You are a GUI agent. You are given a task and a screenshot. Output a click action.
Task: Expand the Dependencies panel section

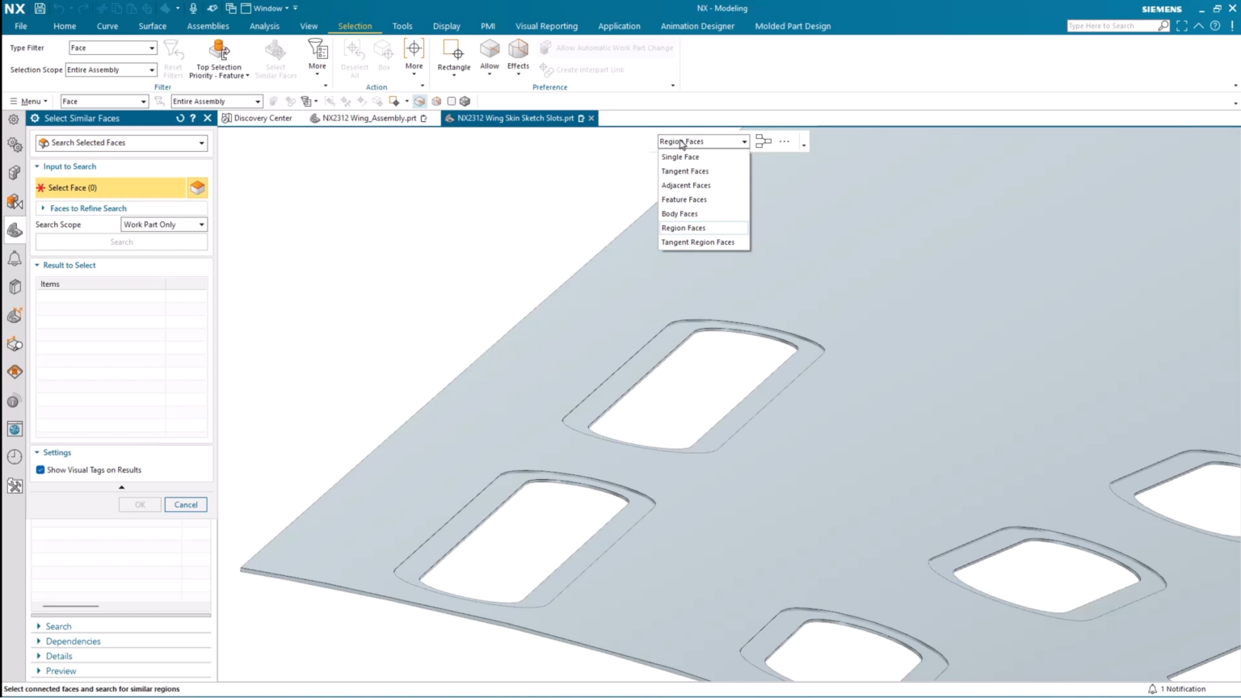point(73,641)
